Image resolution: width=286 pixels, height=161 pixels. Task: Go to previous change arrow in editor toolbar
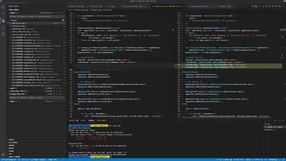point(260,6)
